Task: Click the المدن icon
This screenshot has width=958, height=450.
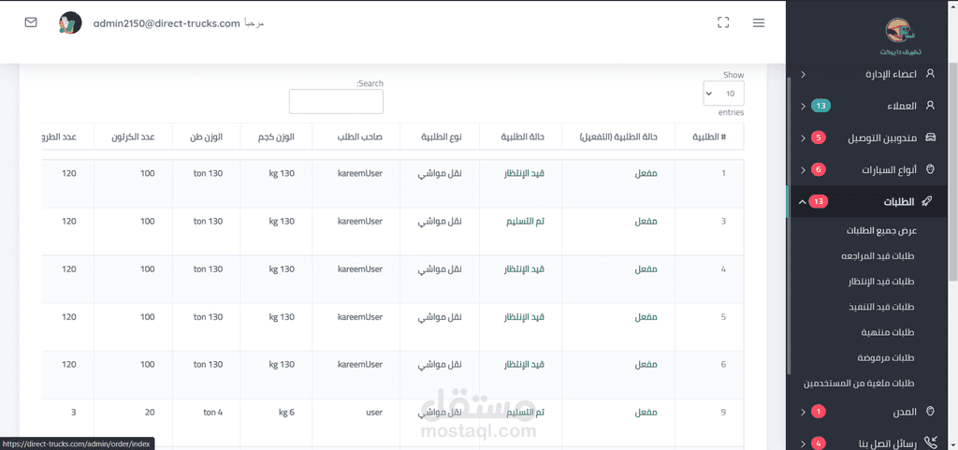Action: [931, 412]
